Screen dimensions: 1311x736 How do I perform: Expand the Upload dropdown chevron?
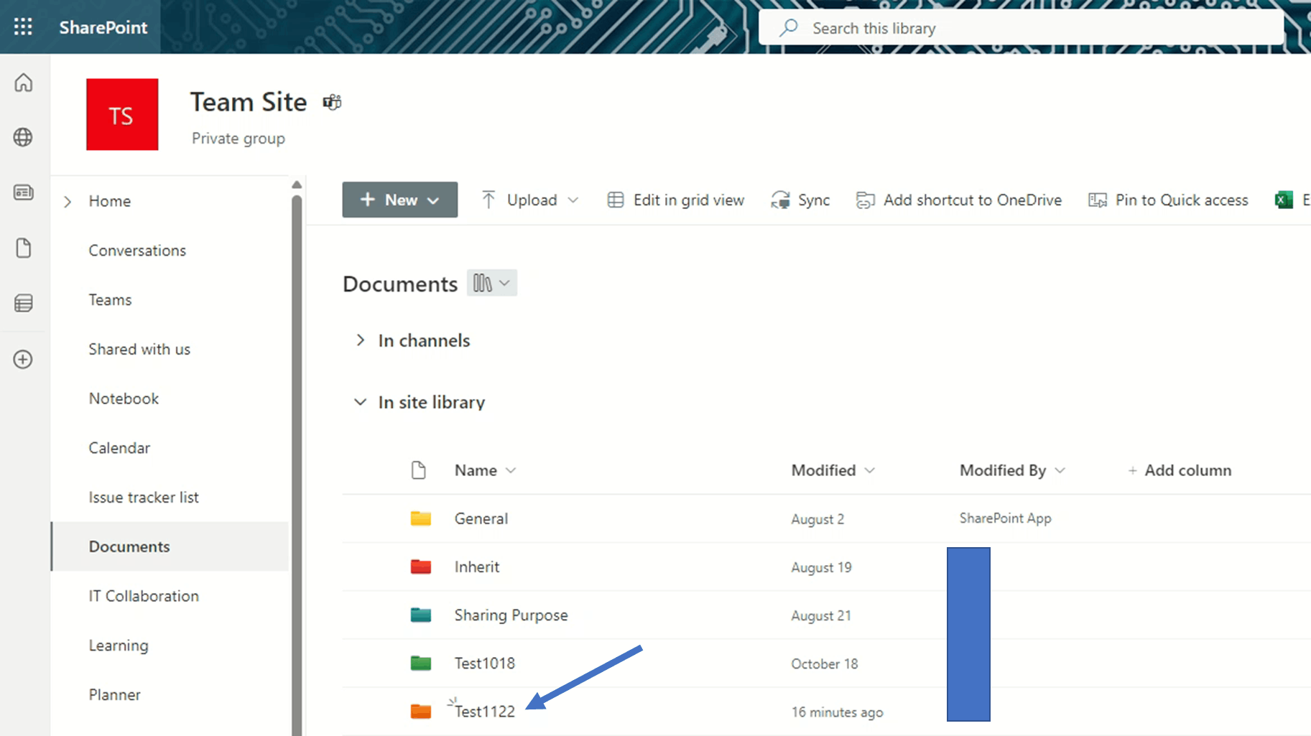(573, 200)
